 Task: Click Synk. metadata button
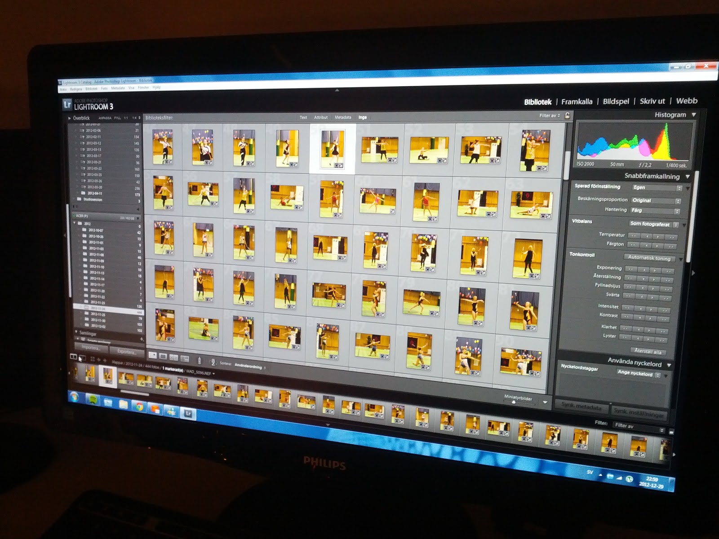(581, 406)
